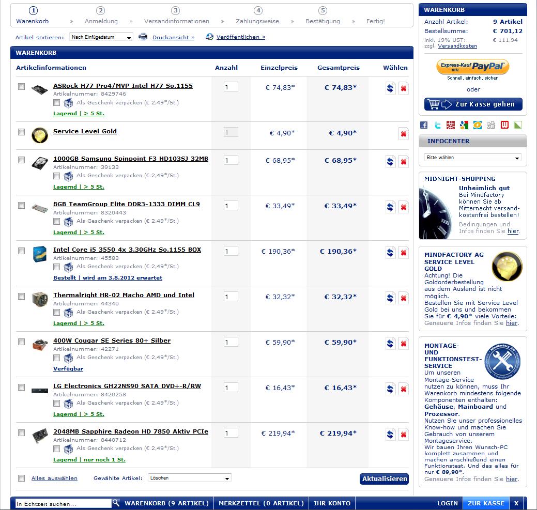Click the gift box icon under ASRock H77

tap(69, 103)
